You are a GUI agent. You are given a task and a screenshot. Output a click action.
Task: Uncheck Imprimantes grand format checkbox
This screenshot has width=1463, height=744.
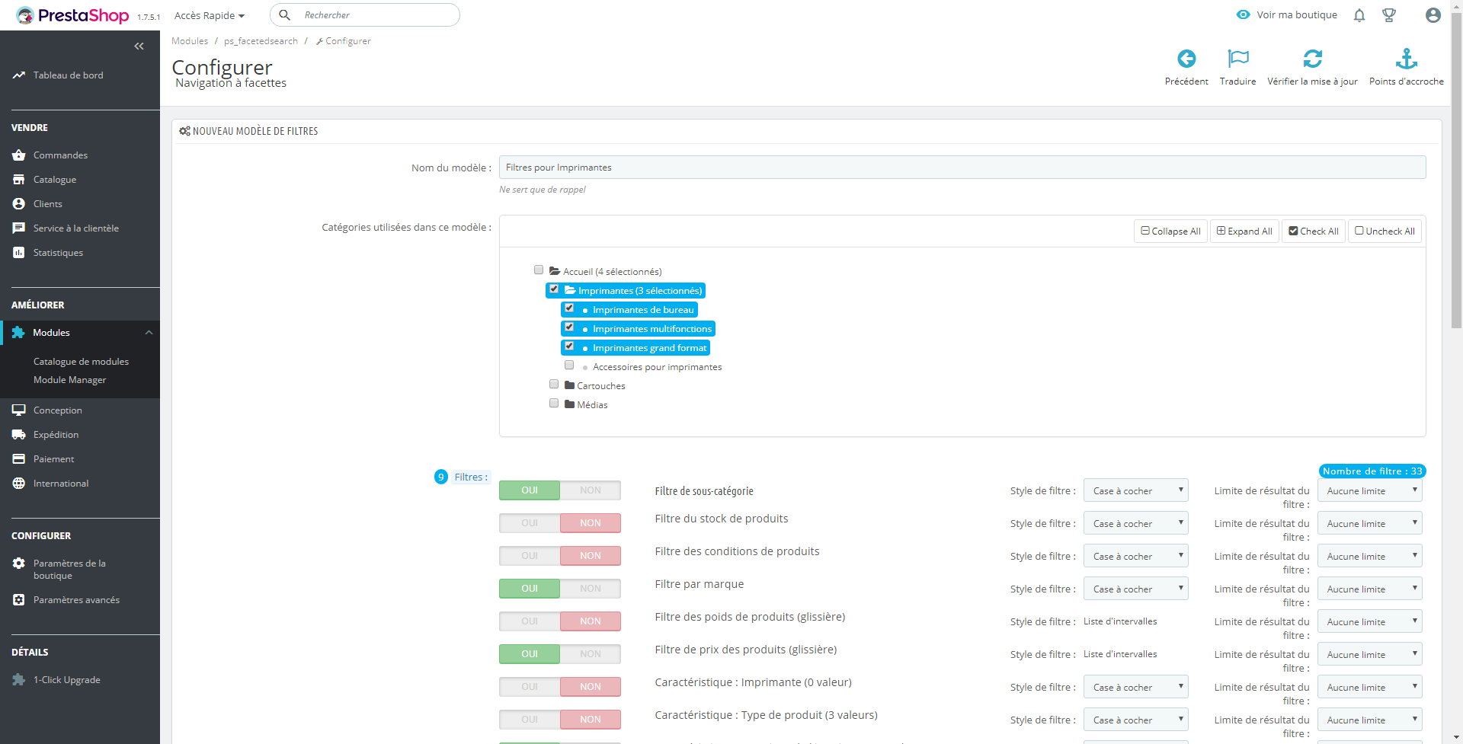click(569, 346)
